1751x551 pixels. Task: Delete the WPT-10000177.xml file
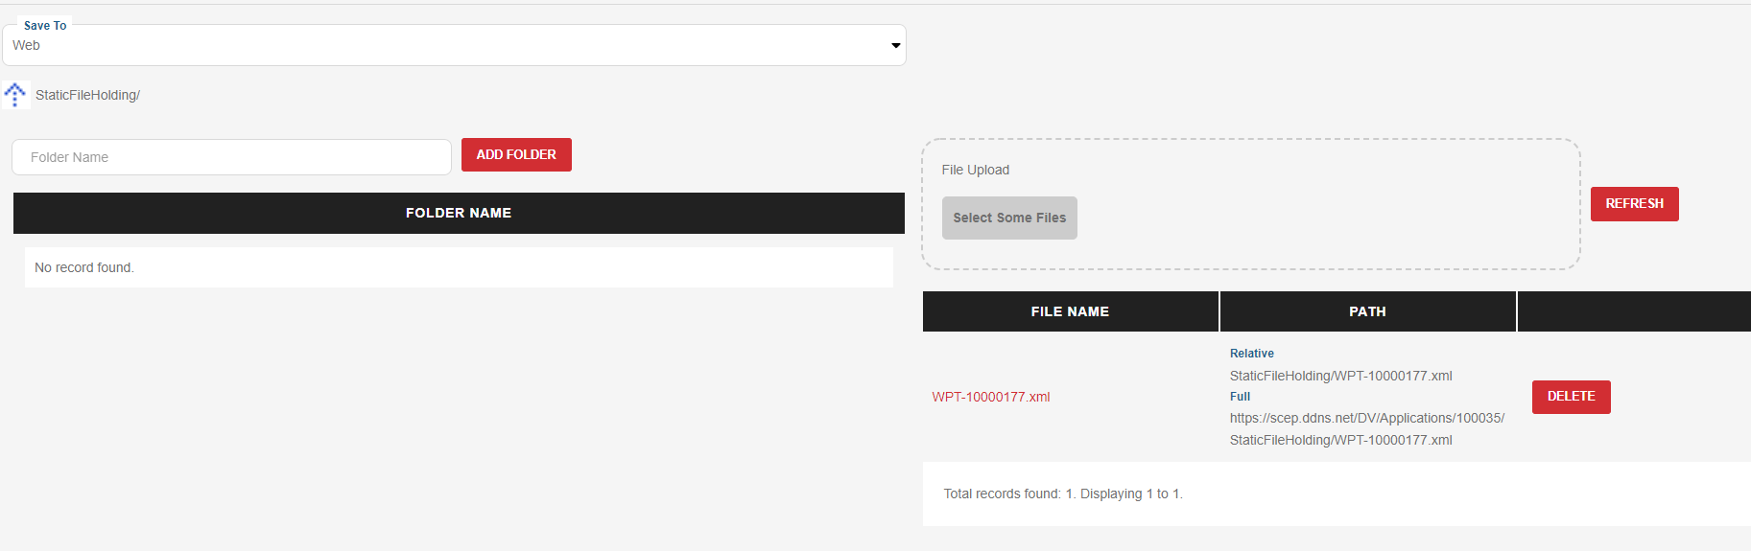click(x=1572, y=396)
